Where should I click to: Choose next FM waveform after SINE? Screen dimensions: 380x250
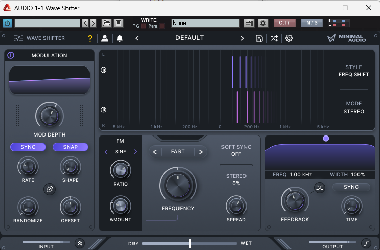pyautogui.click(x=135, y=152)
